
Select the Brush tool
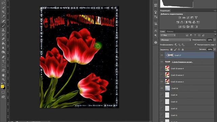[3, 26]
